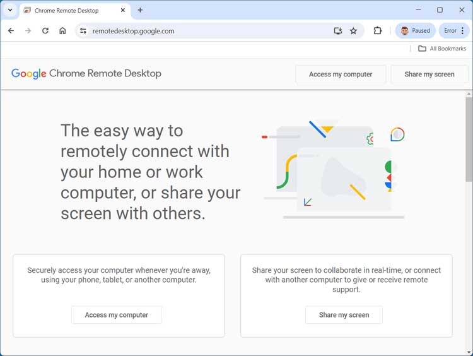
Task: Click the scrollbar down arrow
Action: click(x=469, y=352)
